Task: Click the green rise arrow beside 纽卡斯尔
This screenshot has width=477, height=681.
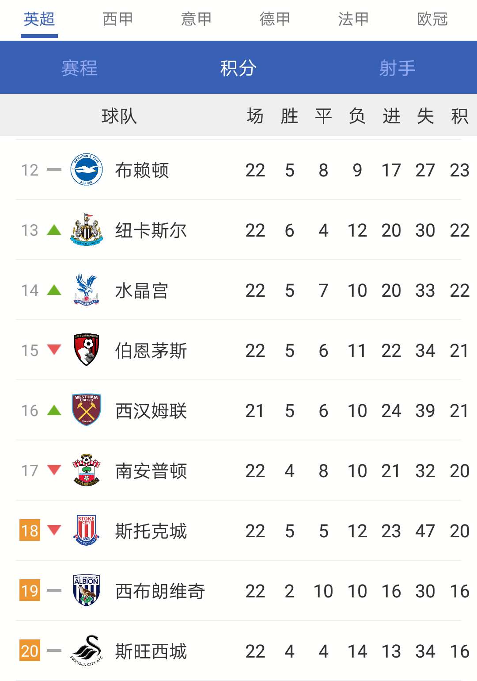Action: pyautogui.click(x=53, y=230)
